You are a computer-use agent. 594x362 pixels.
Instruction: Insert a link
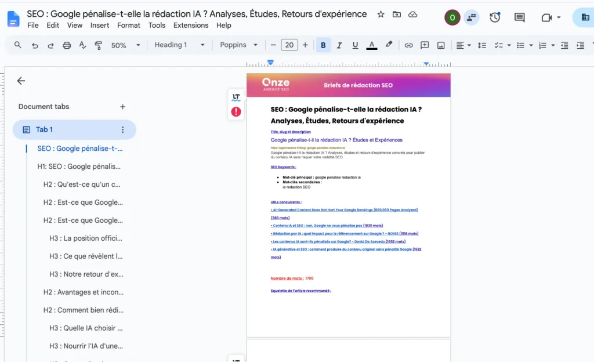coord(408,45)
